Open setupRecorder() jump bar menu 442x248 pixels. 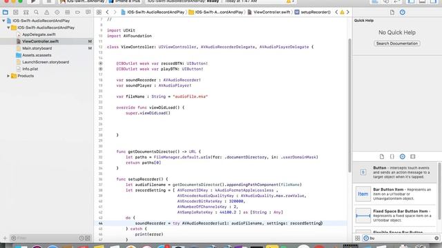tap(312, 12)
